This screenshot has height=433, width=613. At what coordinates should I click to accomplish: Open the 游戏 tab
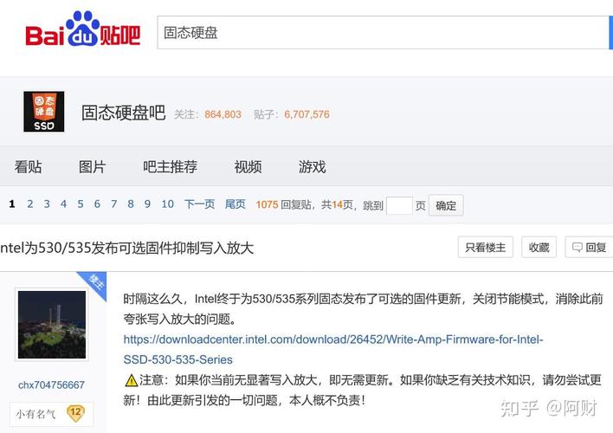click(312, 167)
